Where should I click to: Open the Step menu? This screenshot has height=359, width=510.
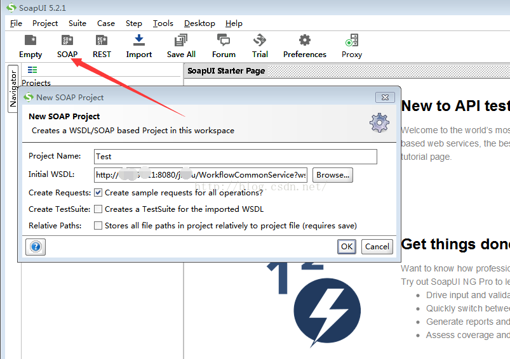133,23
